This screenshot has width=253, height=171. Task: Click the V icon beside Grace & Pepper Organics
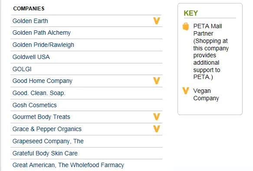pyautogui.click(x=157, y=129)
